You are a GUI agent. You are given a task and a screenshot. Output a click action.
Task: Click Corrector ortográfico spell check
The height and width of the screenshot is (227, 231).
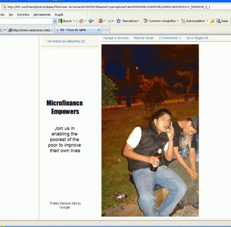point(160,21)
